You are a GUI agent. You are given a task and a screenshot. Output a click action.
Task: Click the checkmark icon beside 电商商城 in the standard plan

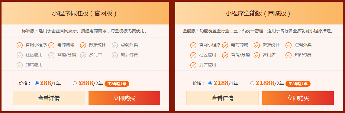point(51,45)
